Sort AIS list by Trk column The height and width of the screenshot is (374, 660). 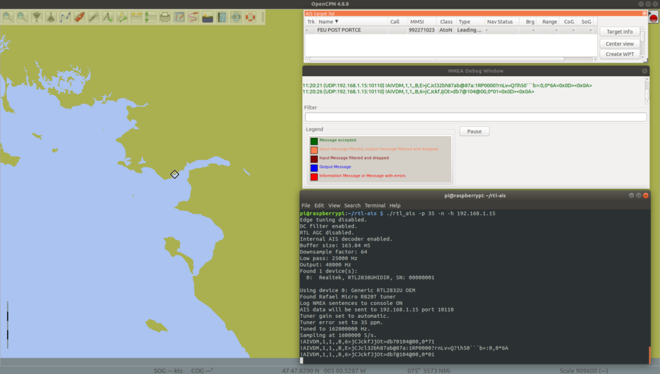point(311,21)
